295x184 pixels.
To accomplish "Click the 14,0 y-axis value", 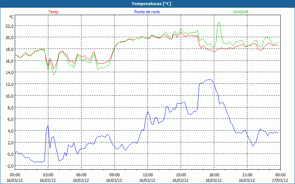I will pyautogui.click(x=10, y=72).
